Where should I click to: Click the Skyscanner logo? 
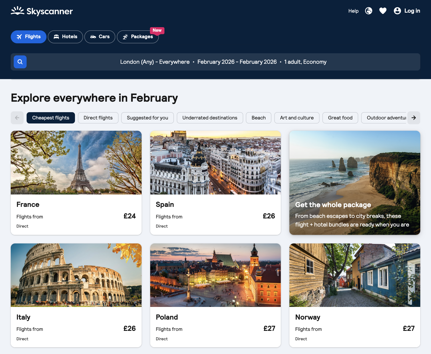tap(42, 11)
